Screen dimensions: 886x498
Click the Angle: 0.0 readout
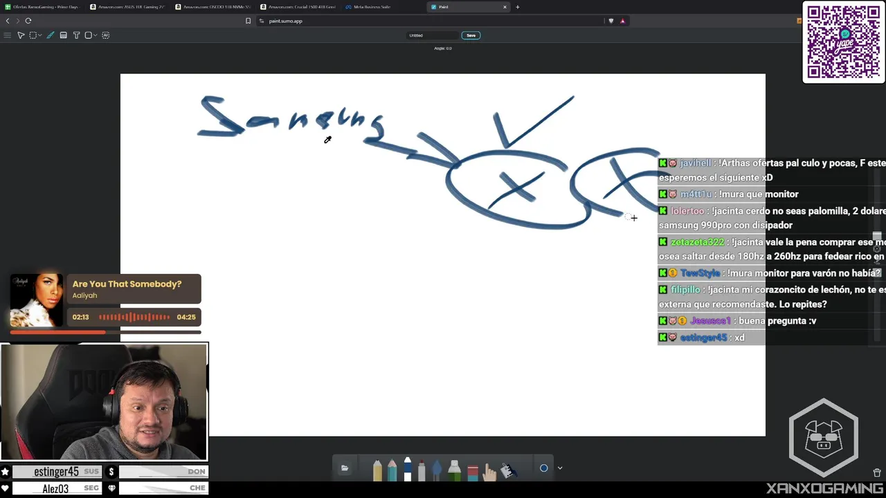(x=443, y=48)
